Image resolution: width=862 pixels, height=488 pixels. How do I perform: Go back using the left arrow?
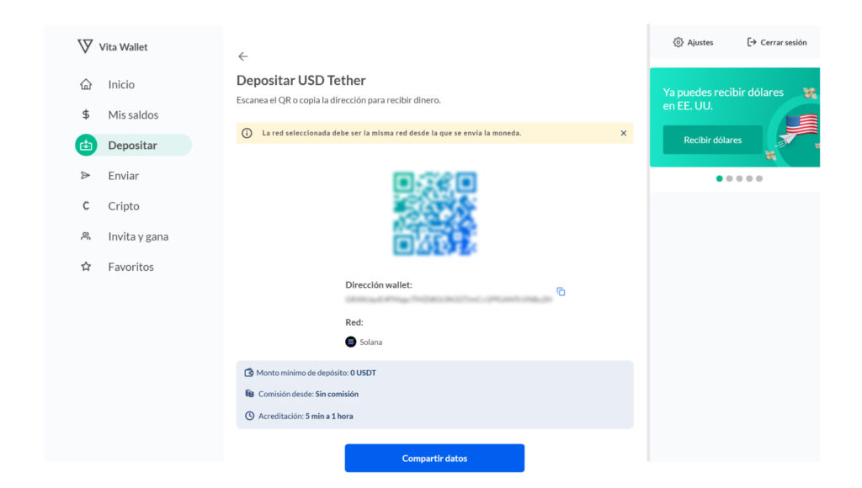pyautogui.click(x=243, y=56)
